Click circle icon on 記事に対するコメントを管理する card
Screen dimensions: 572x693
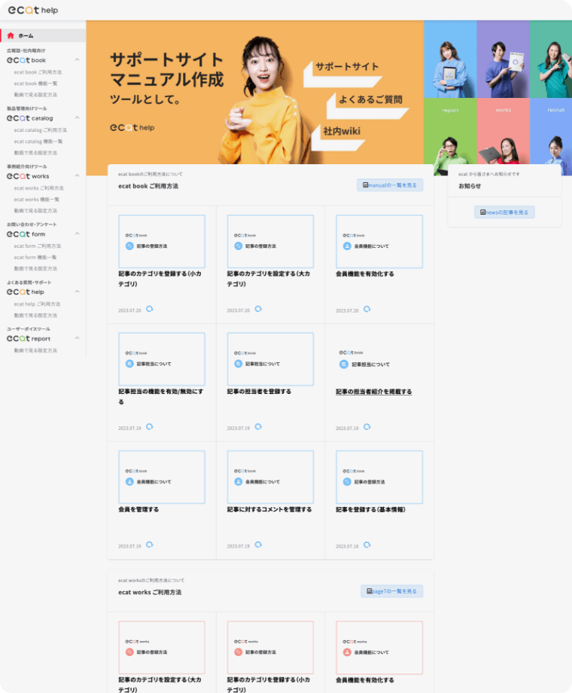[258, 545]
